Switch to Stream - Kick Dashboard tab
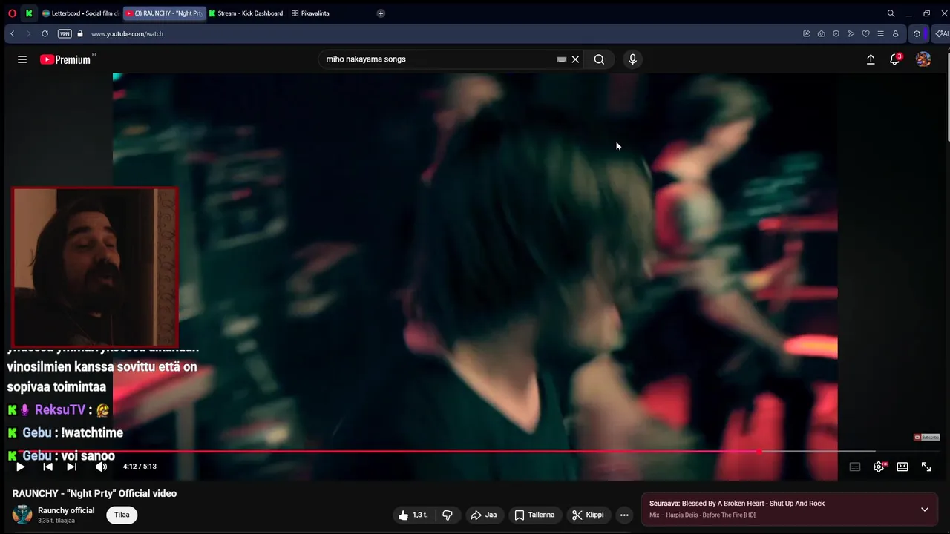 click(246, 13)
